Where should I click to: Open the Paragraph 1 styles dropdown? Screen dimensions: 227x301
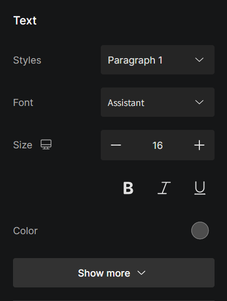158,60
